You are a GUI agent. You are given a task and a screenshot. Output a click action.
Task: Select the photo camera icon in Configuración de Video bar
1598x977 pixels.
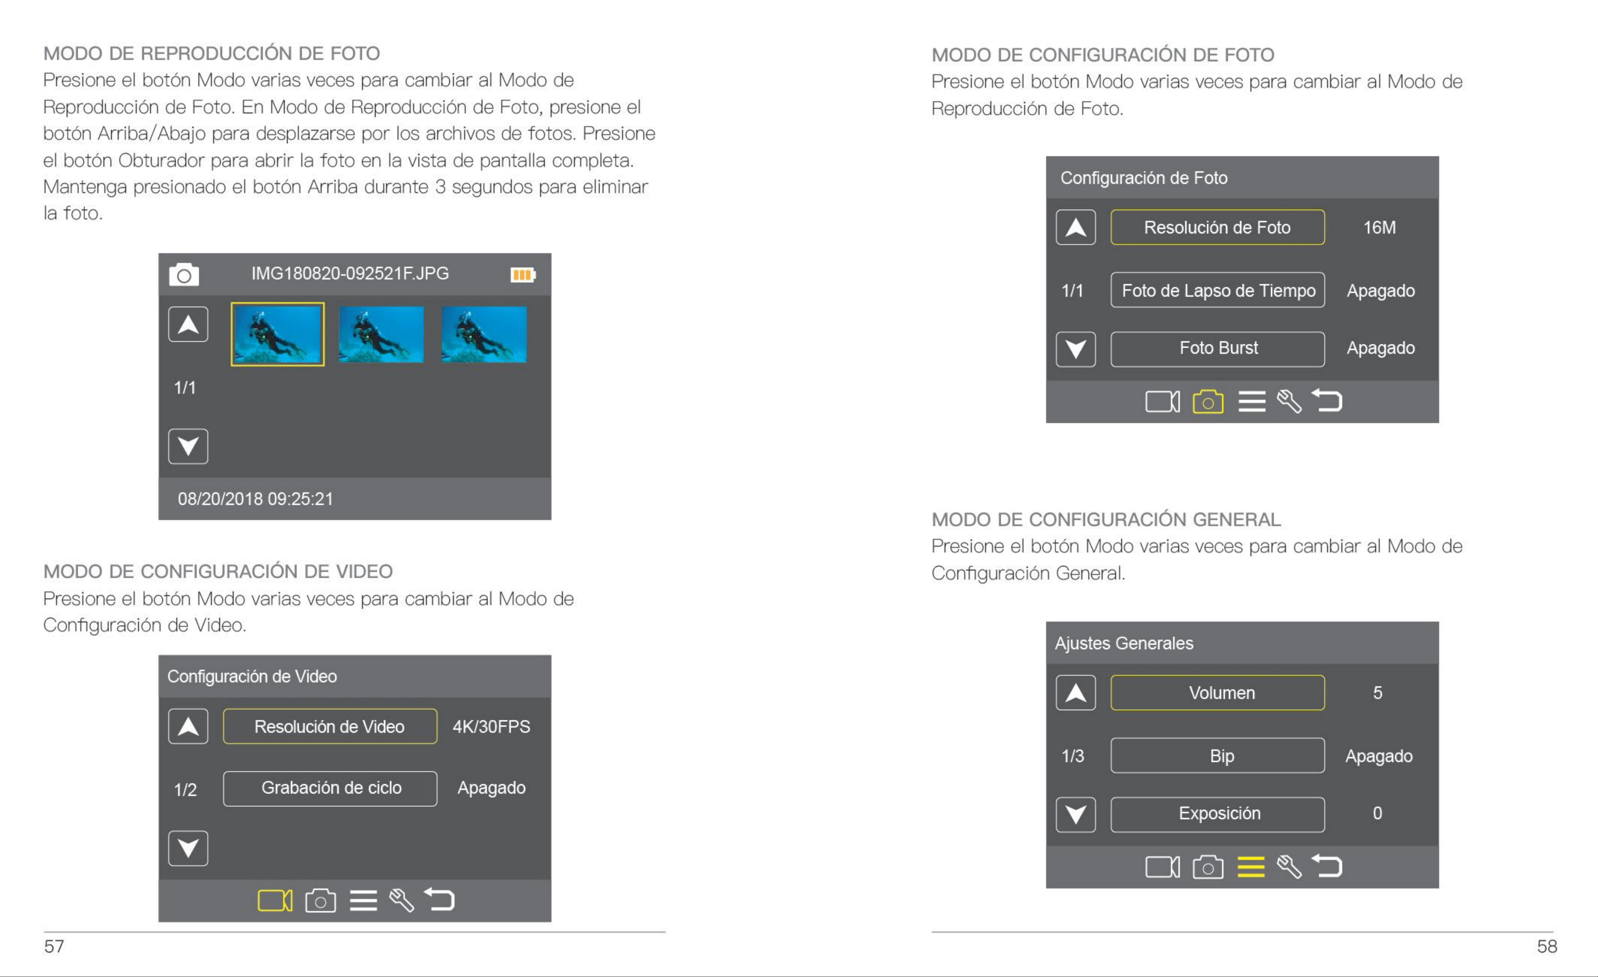320,901
